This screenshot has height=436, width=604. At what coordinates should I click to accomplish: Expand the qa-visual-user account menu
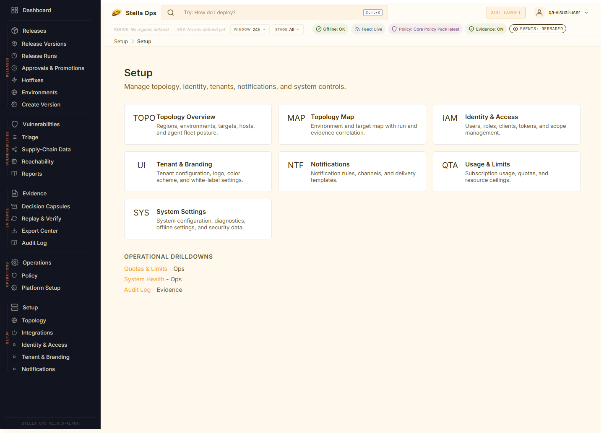pos(586,13)
